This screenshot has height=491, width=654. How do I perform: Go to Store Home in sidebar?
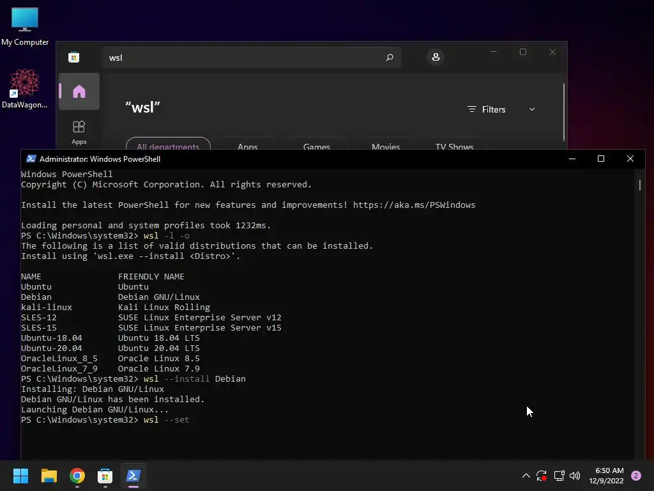coord(79,91)
